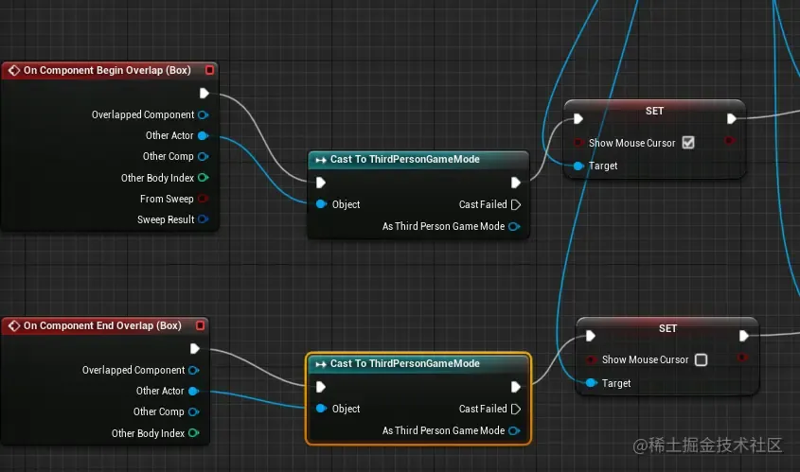Viewport: 800px width, 472px height.
Task: Click lower SET node's Target pin
Action: click(591, 383)
